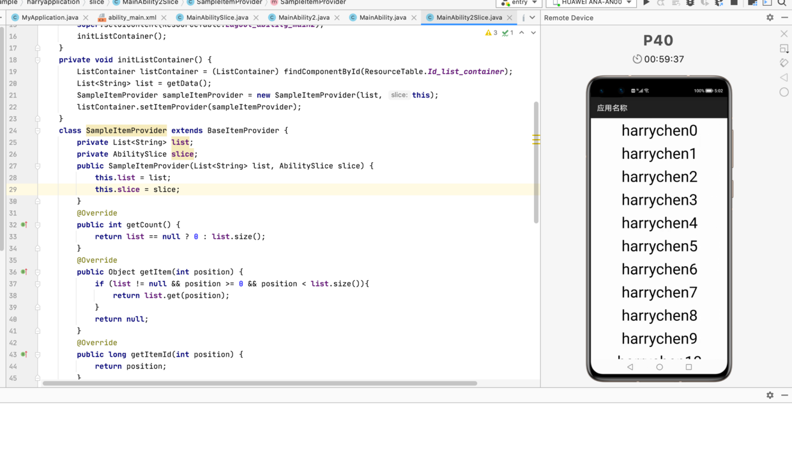Tap the phone's recent apps square button
The width and height of the screenshot is (792, 467).
coord(689,367)
